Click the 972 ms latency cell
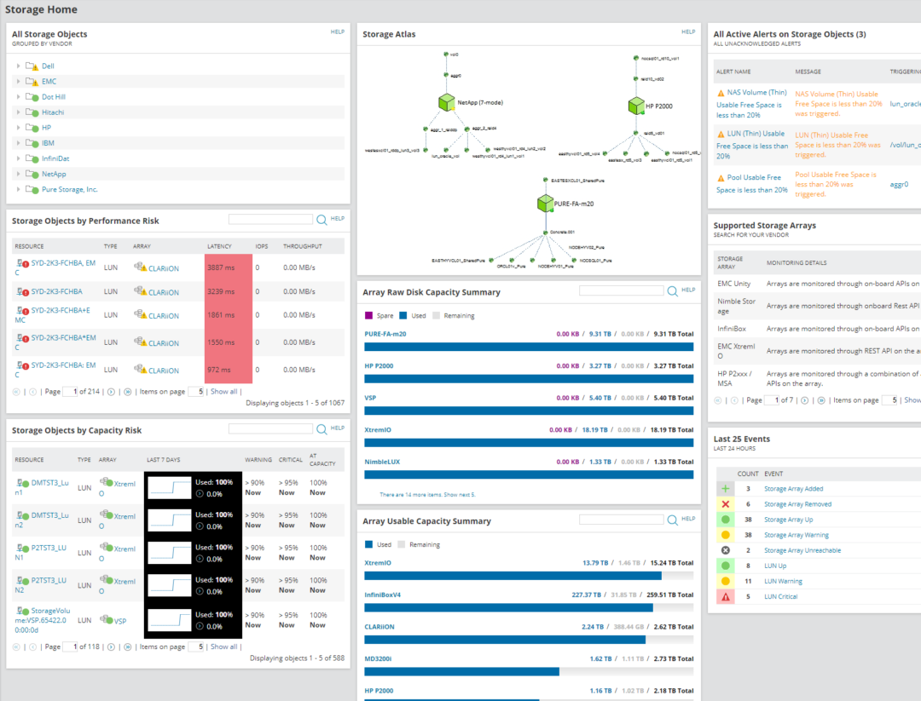The width and height of the screenshot is (921, 701). point(229,371)
